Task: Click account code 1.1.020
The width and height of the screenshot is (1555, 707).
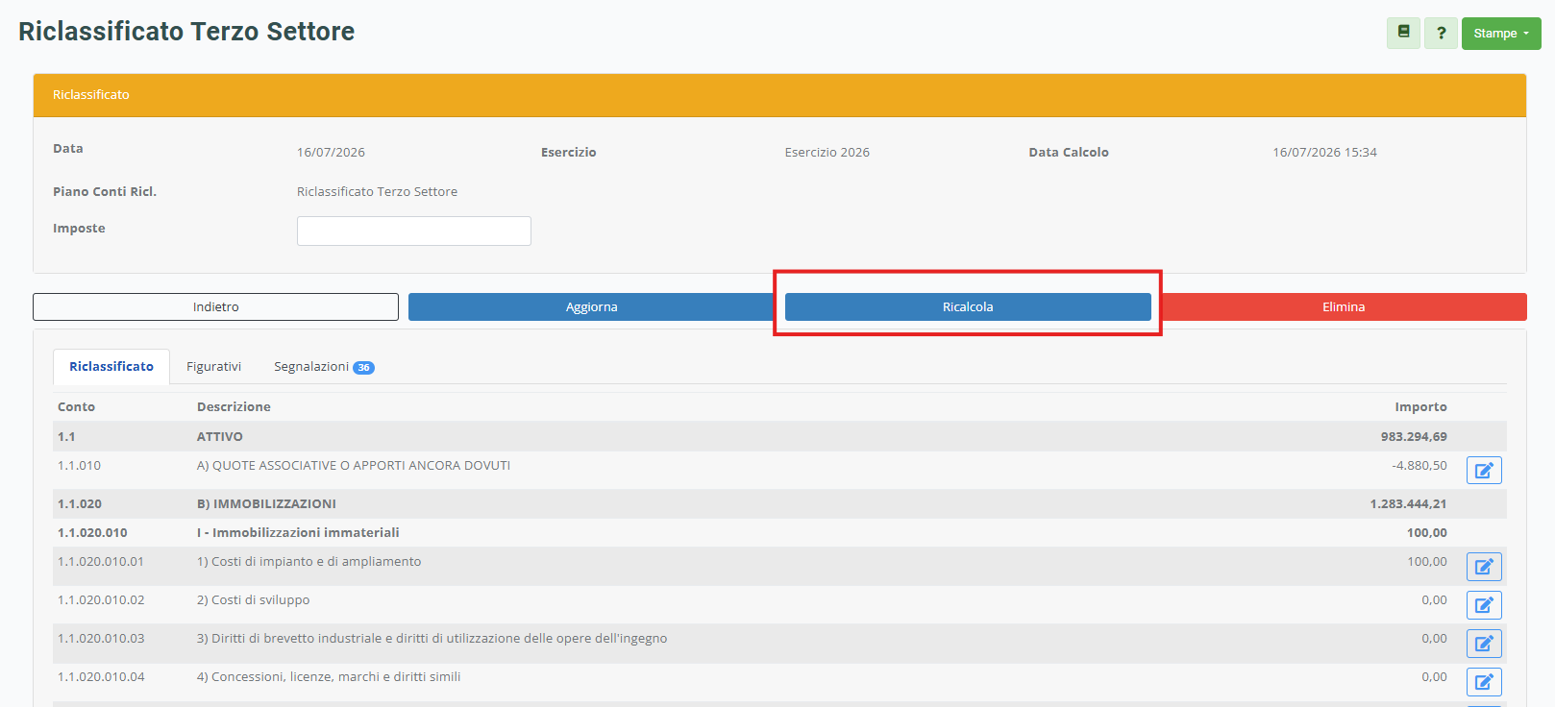Action: 80,503
